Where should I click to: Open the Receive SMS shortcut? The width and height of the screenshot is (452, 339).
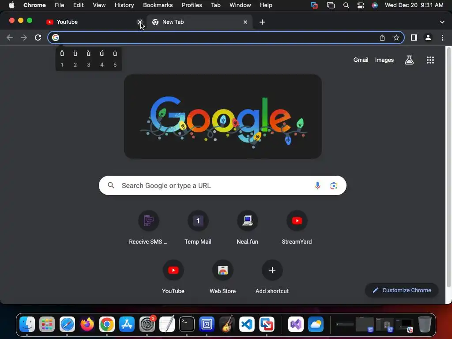tap(148, 228)
